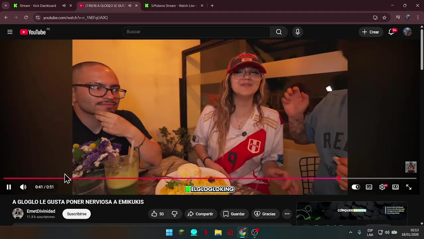424x239 pixels.
Task: Open the Conquer Blocks ad banner
Action: point(352,210)
